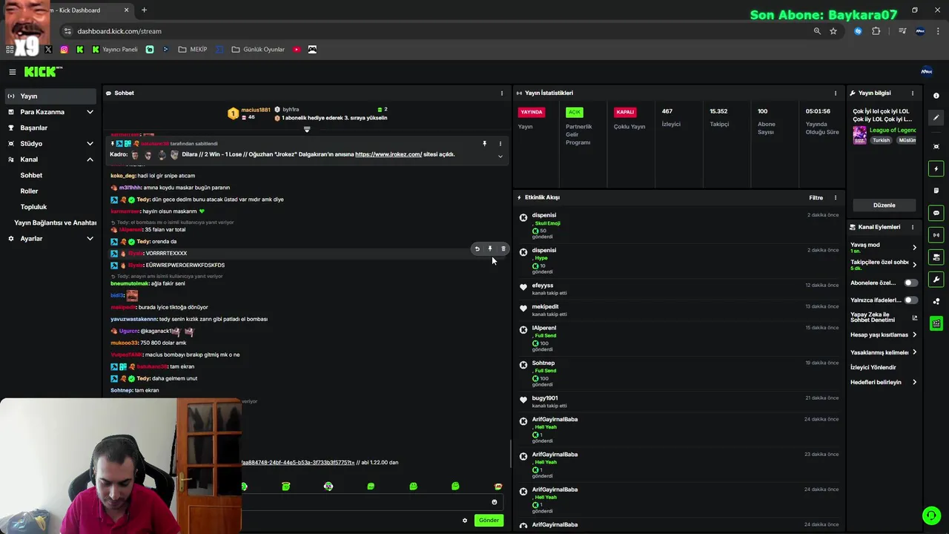Image resolution: width=949 pixels, height=534 pixels.
Task: Click the focus frame icon in right toolbar
Action: pos(936,146)
